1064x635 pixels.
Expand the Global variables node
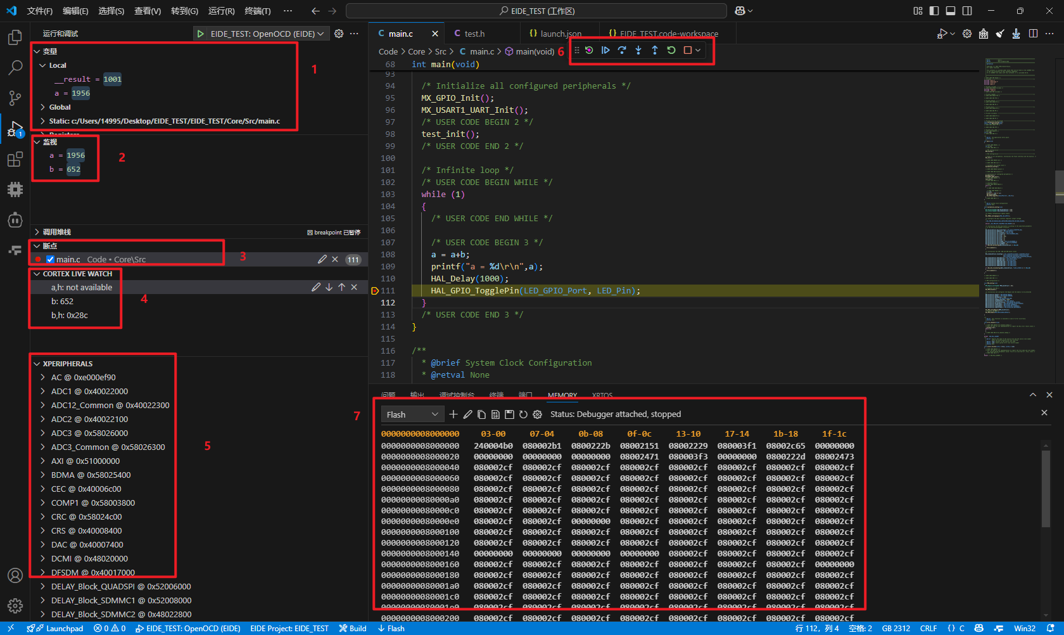coord(42,107)
